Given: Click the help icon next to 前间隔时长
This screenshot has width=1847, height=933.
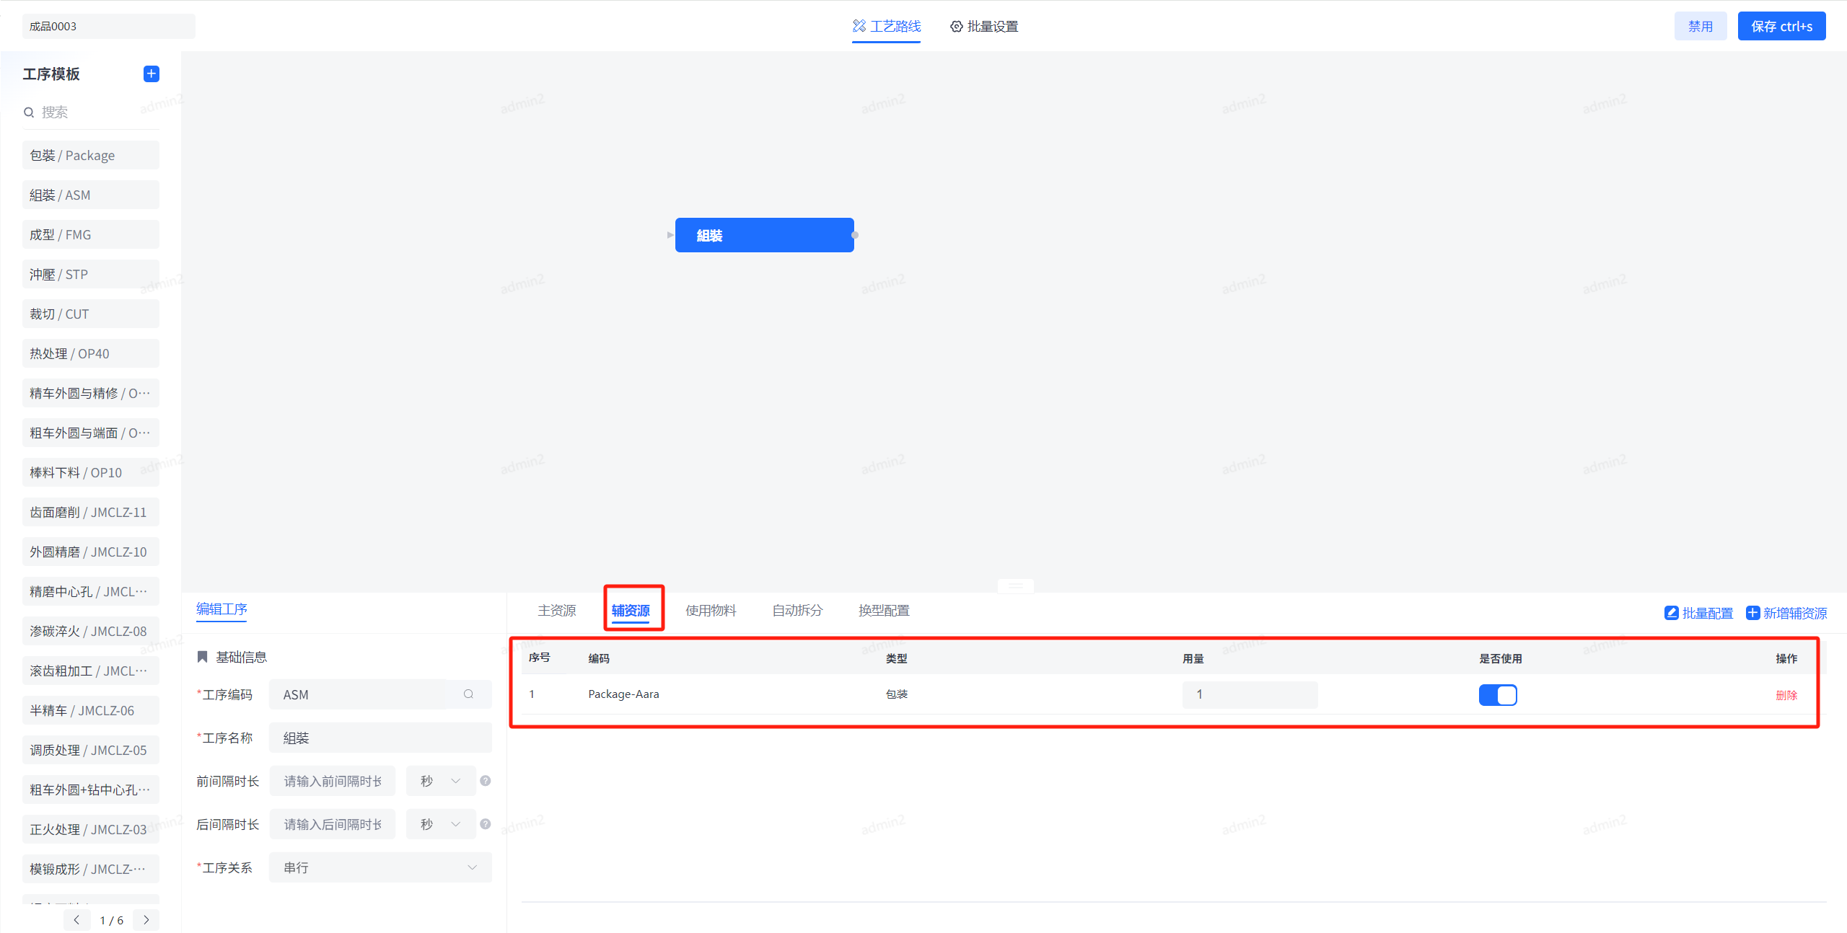Looking at the screenshot, I should tap(486, 780).
